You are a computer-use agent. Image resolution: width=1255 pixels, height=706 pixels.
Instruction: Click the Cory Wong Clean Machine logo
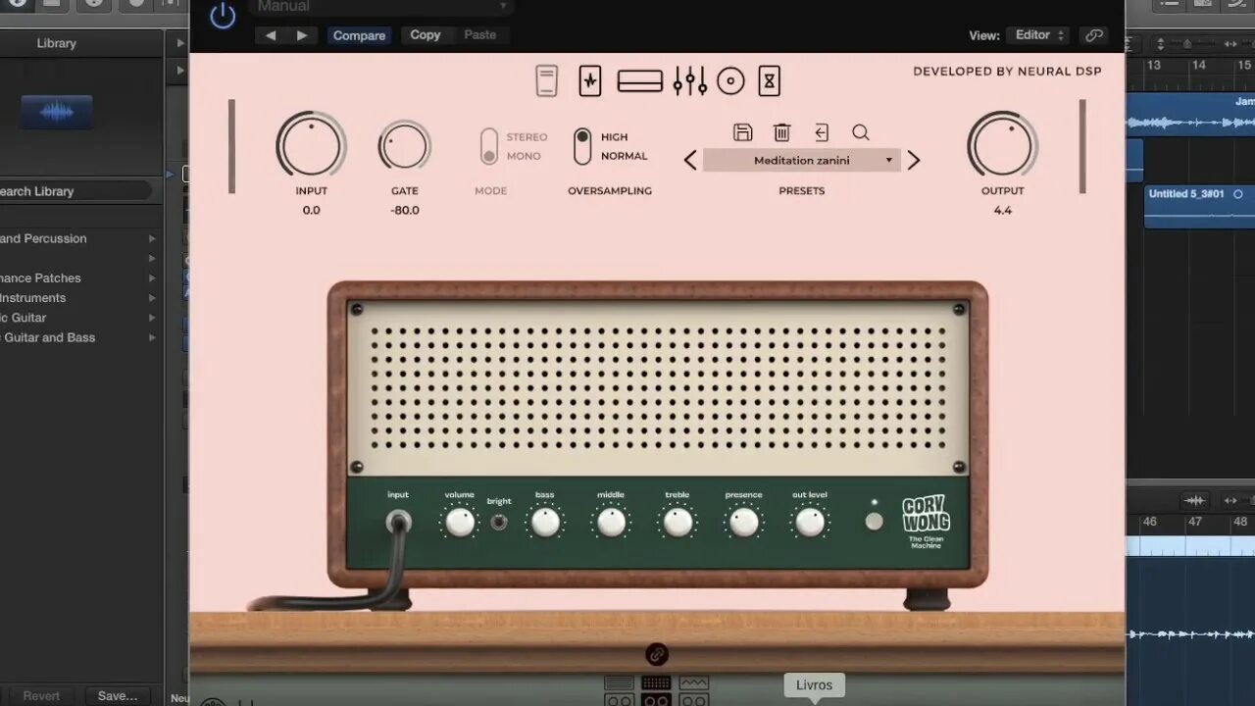click(x=927, y=523)
